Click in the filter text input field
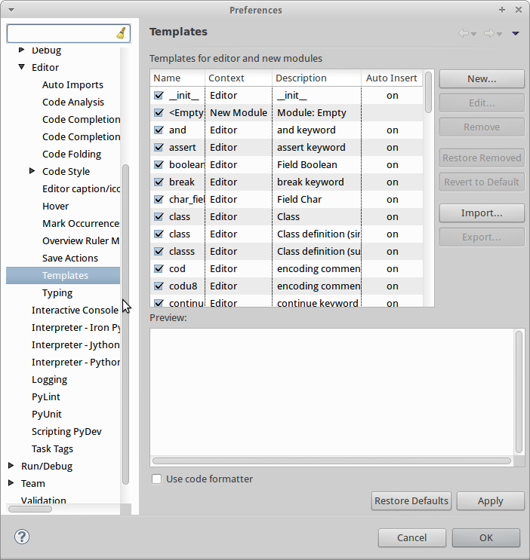530x560 pixels. click(x=60, y=33)
